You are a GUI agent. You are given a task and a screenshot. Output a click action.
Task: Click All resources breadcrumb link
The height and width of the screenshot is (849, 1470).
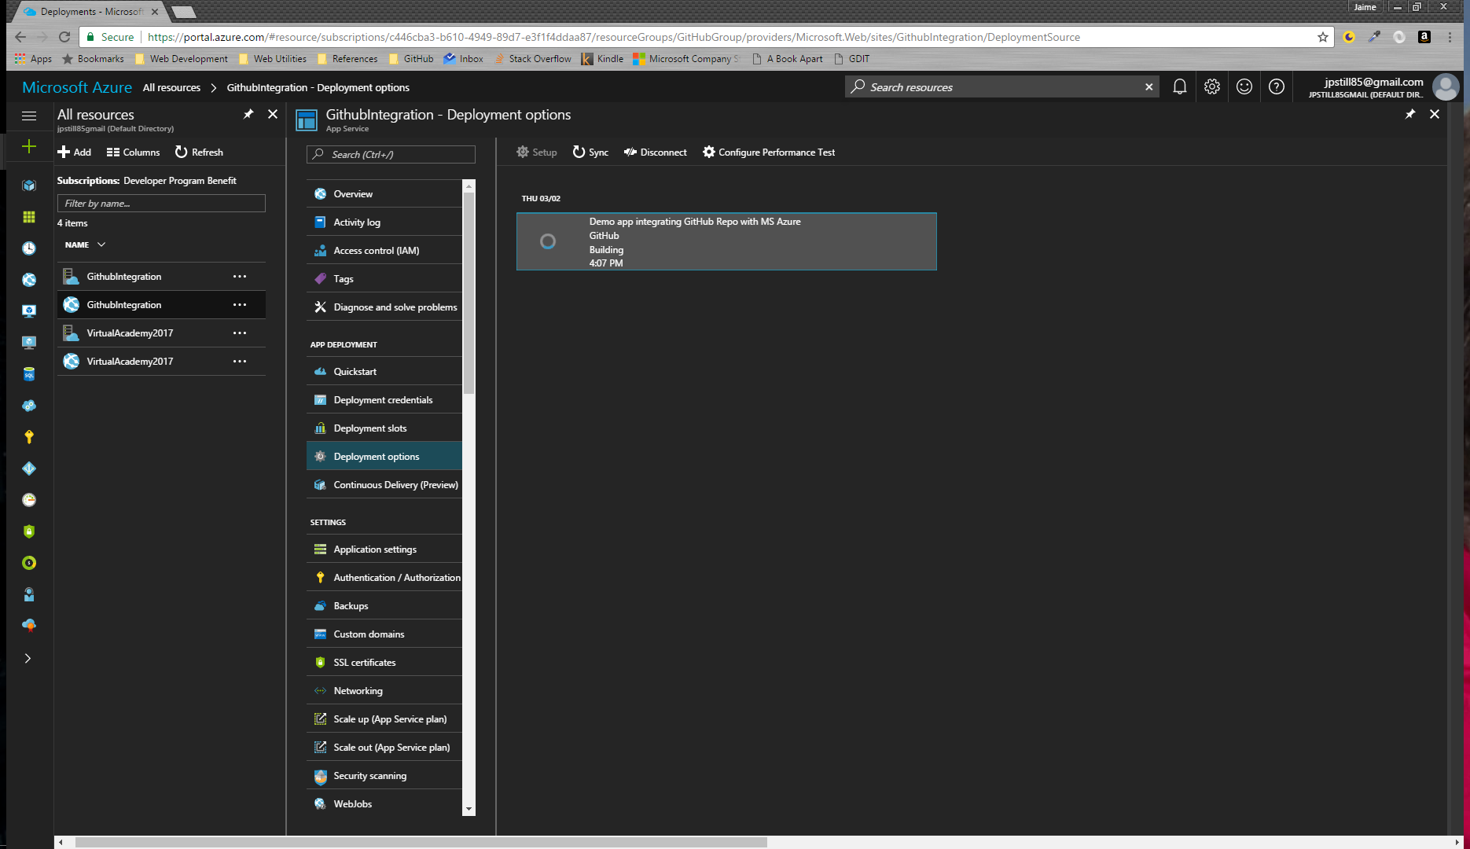tap(171, 88)
